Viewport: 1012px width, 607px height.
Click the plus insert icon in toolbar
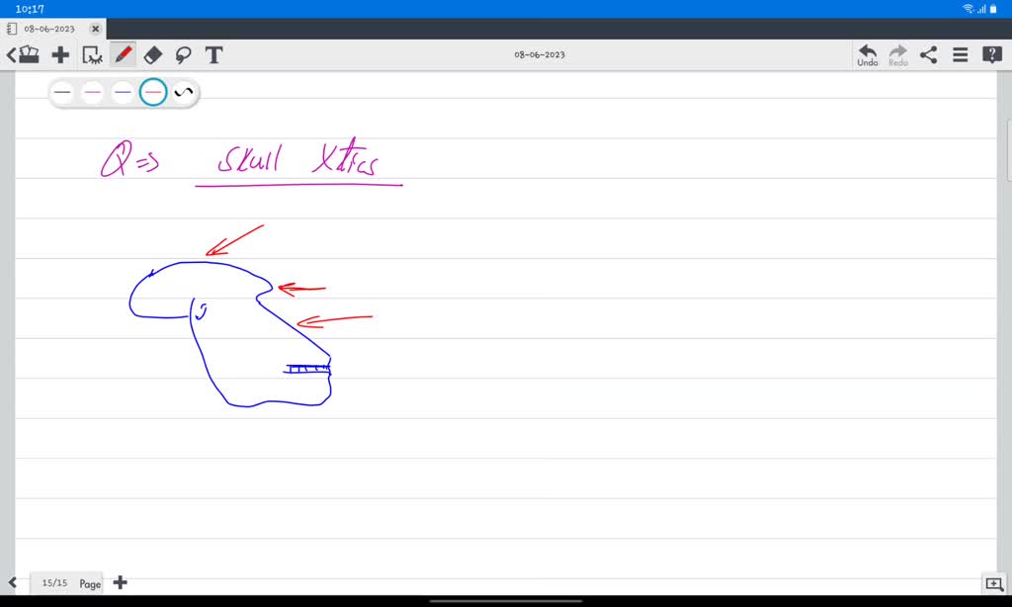[60, 55]
